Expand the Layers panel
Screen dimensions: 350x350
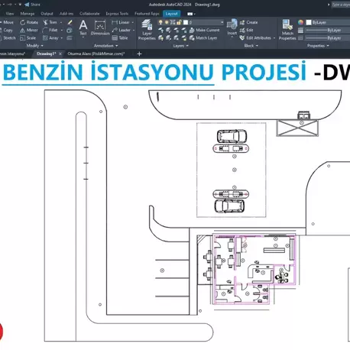(x=180, y=46)
